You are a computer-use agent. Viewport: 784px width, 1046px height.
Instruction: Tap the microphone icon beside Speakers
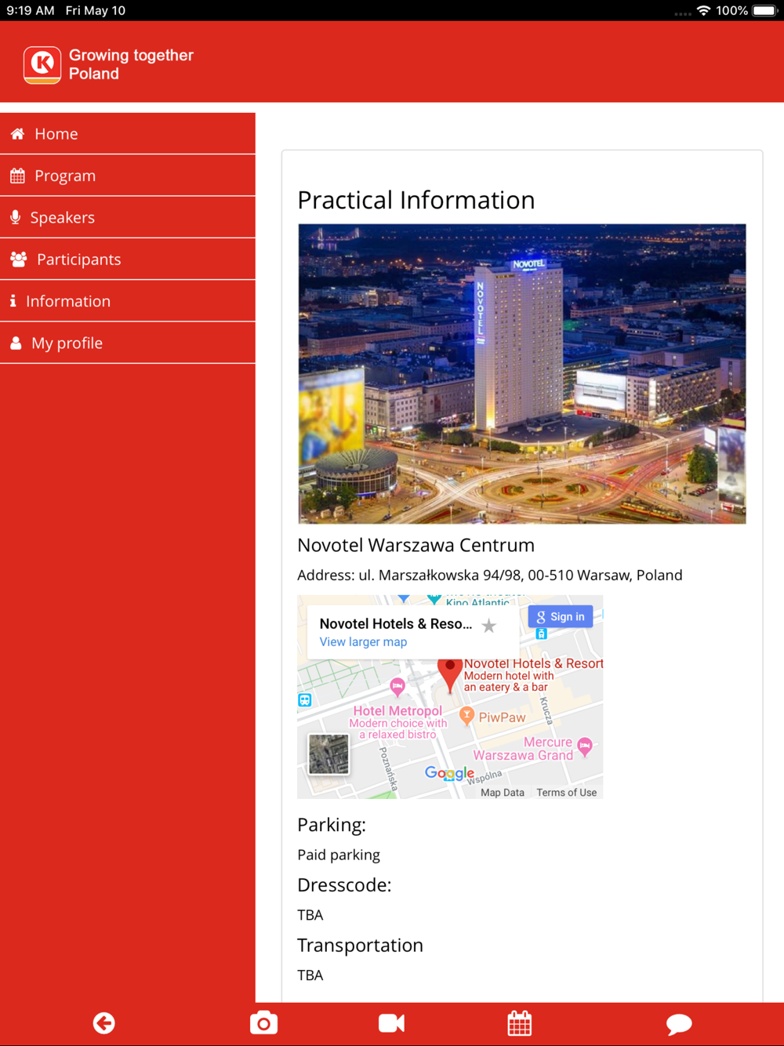click(15, 217)
